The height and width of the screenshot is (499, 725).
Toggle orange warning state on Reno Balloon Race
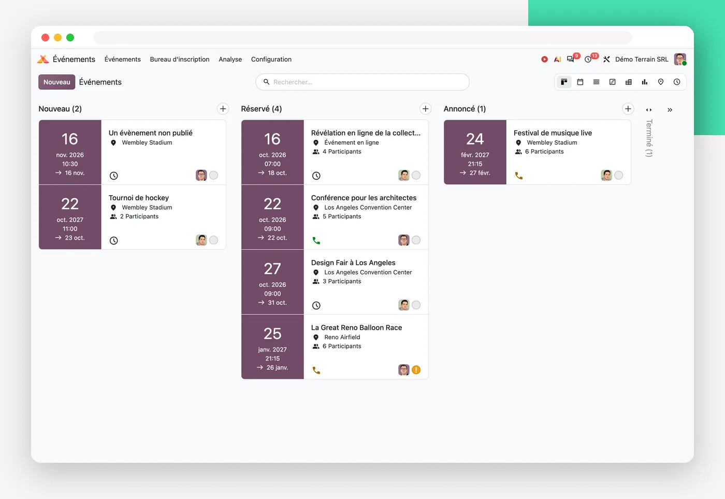(416, 370)
